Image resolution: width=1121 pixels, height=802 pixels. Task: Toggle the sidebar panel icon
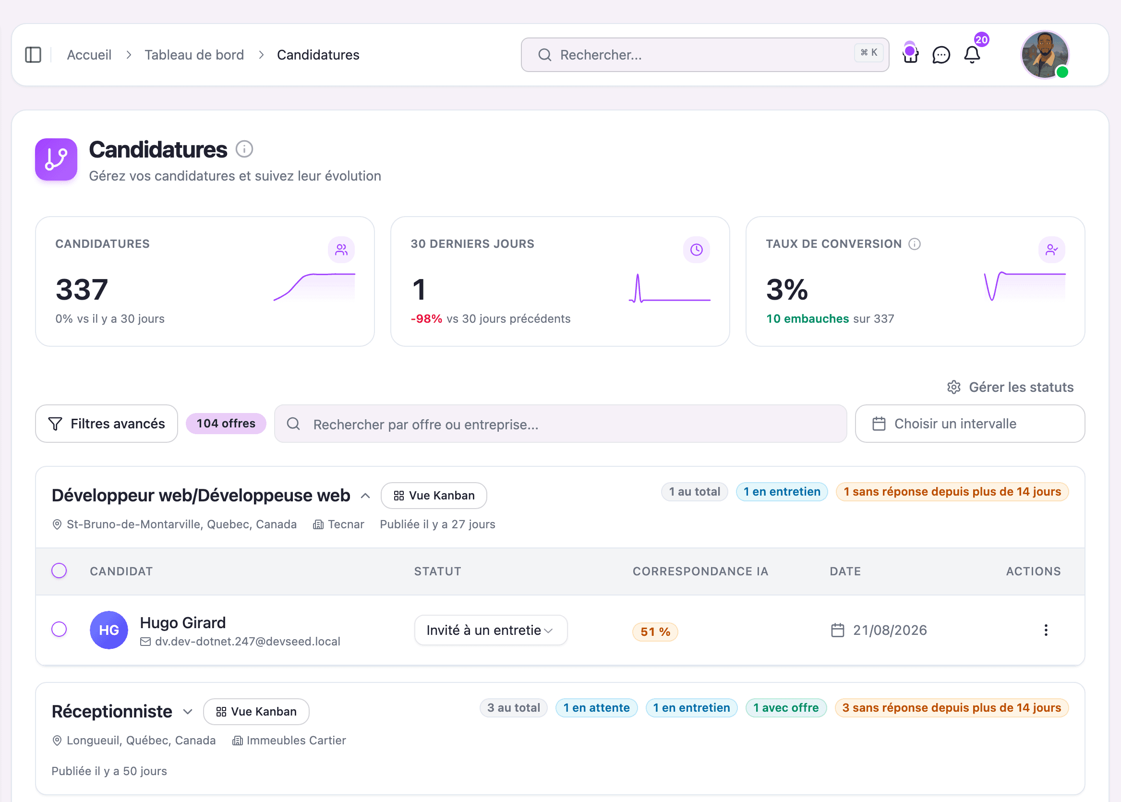33,55
